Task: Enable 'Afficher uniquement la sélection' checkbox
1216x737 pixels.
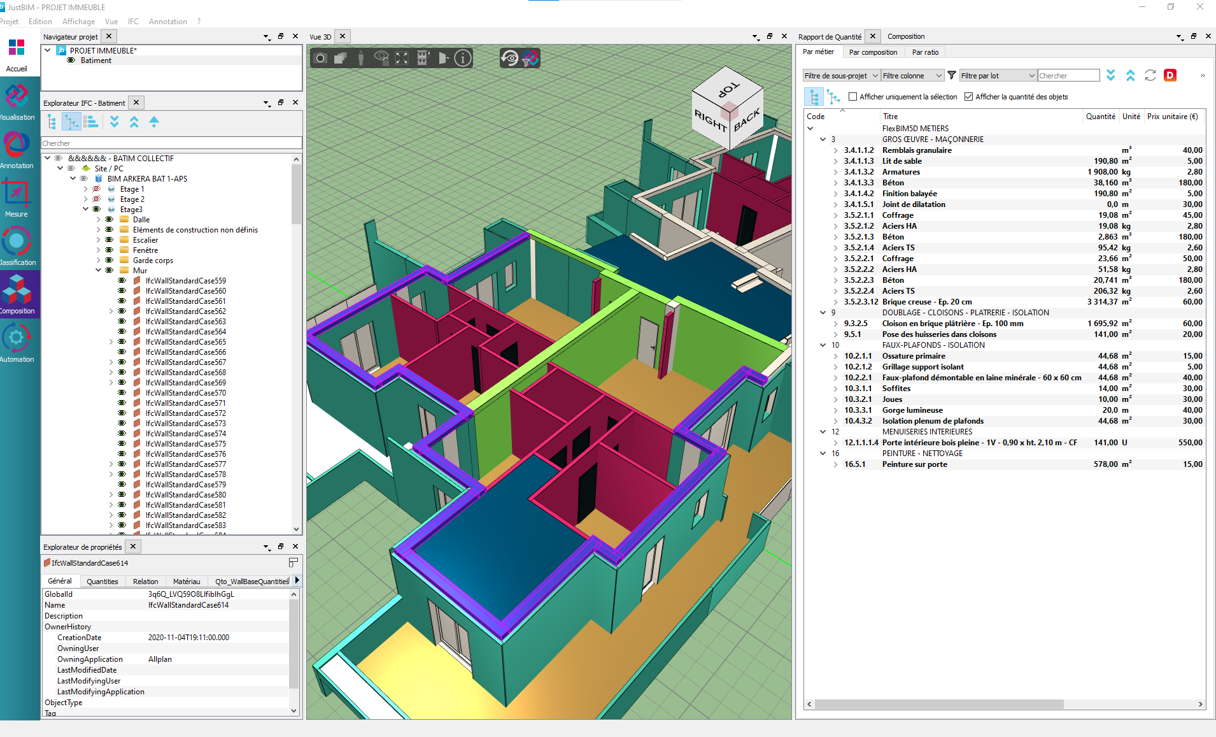Action: [x=852, y=97]
